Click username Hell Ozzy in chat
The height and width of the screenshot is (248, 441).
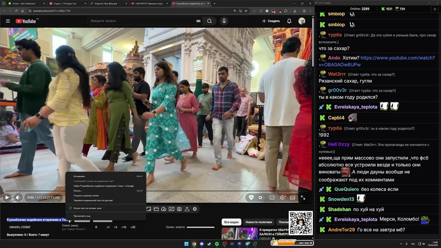click(339, 144)
